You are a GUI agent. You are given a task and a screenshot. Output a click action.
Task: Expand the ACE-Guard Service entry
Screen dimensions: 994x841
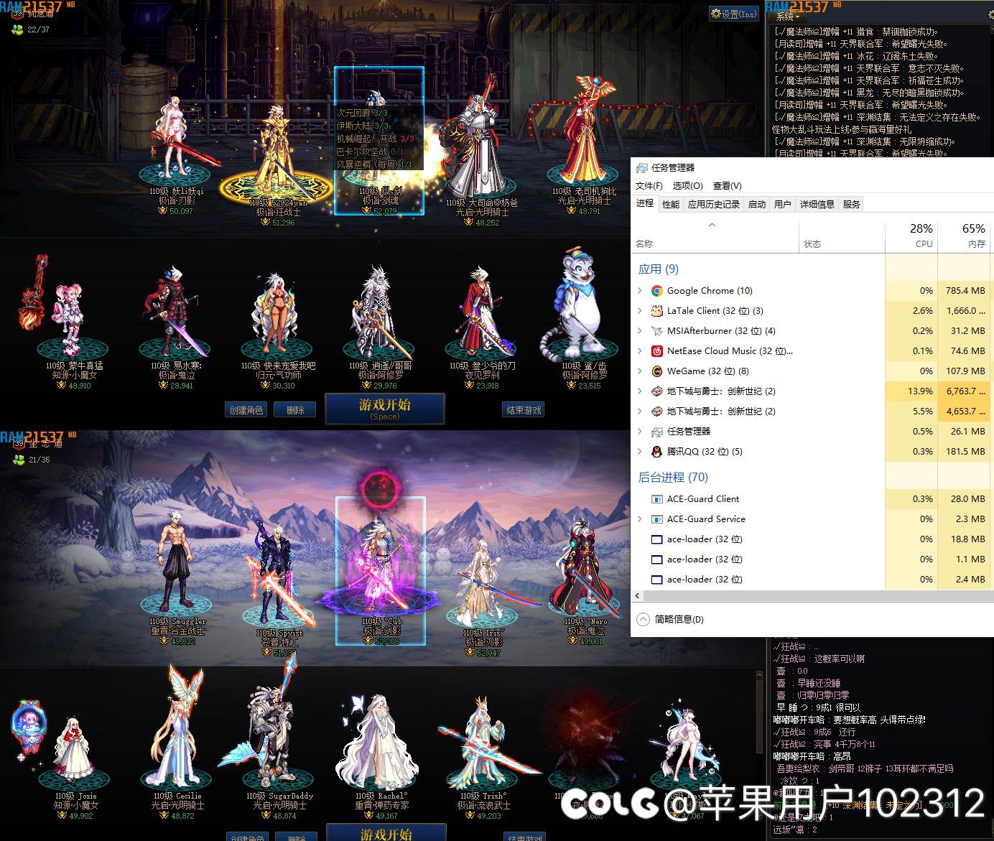point(640,519)
